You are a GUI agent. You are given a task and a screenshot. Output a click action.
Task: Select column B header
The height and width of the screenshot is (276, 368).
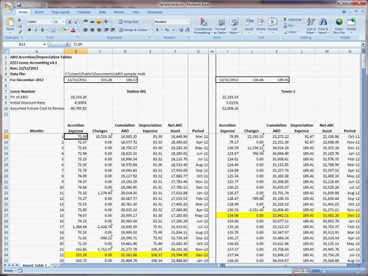click(x=76, y=52)
